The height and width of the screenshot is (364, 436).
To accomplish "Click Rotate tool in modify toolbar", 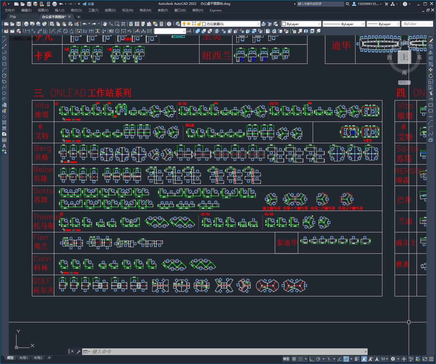I will coord(431,76).
